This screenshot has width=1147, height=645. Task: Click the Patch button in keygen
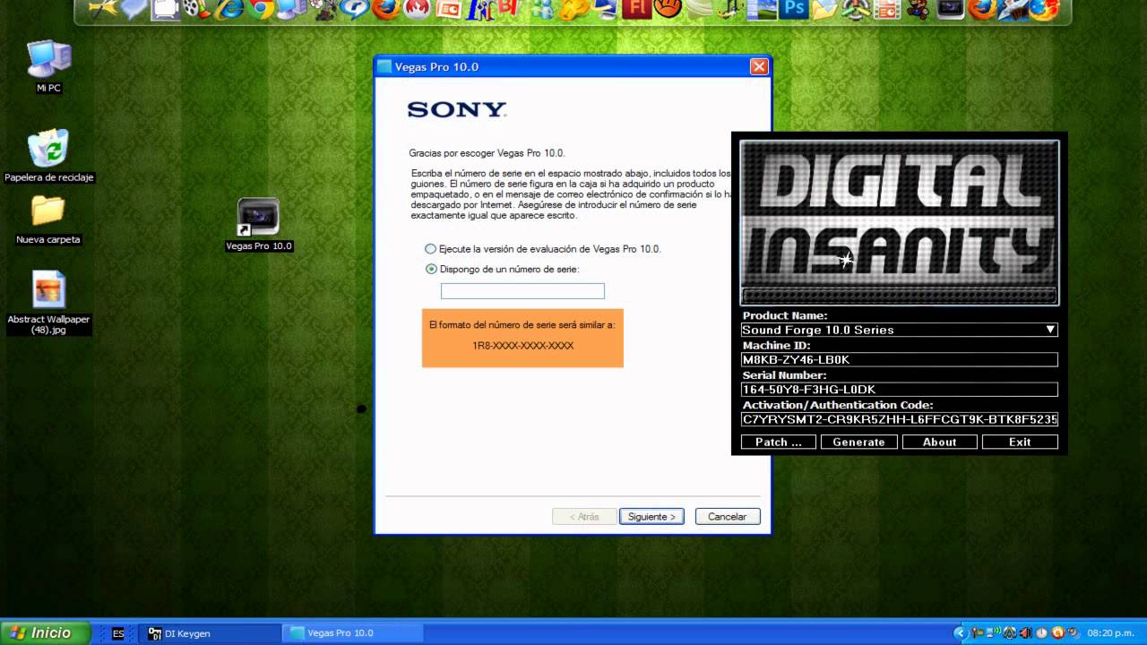(779, 442)
